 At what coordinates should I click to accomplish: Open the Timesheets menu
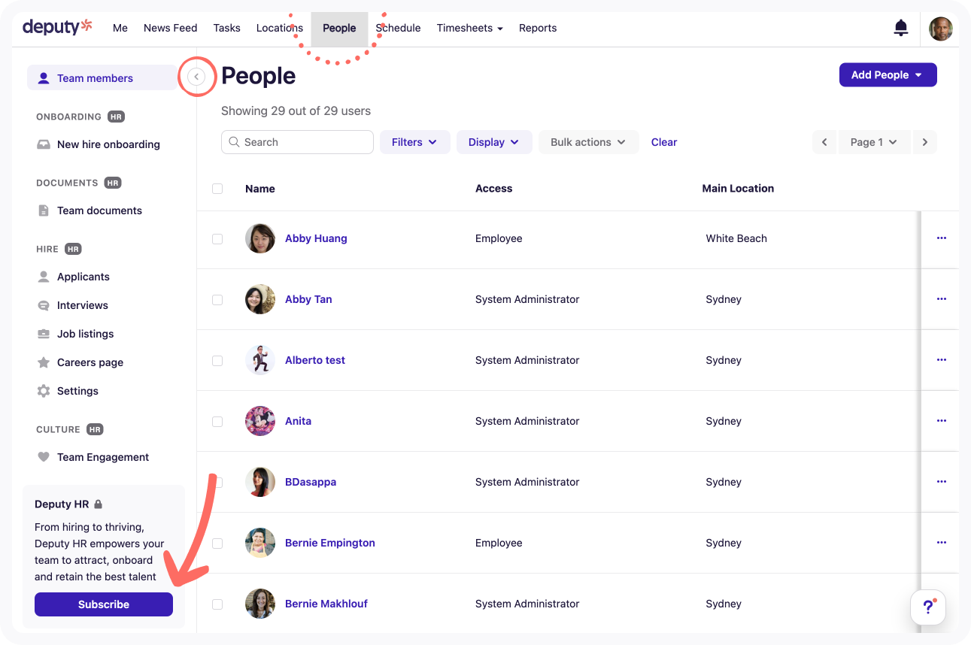[469, 28]
